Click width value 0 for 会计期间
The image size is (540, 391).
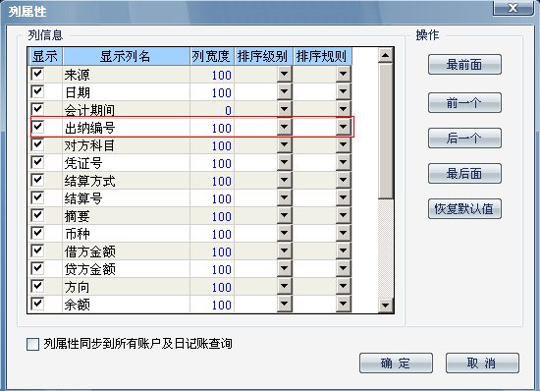(x=212, y=110)
